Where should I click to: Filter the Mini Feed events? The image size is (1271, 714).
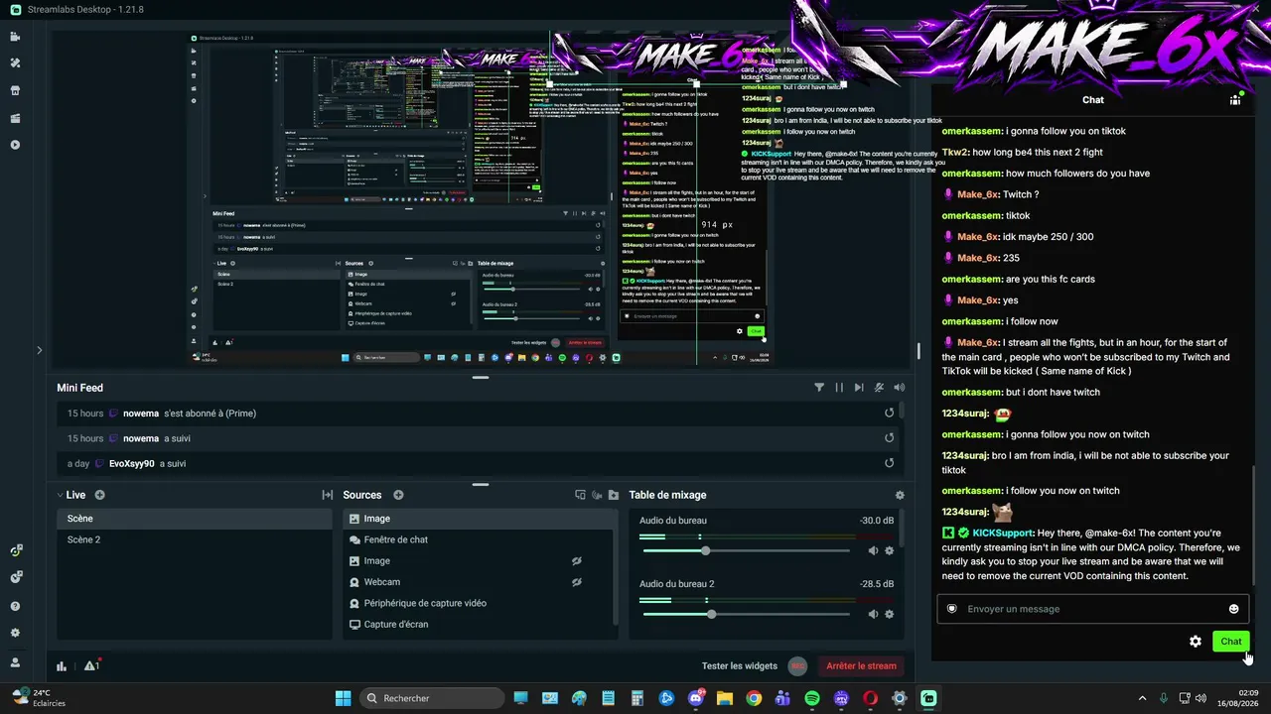(819, 388)
